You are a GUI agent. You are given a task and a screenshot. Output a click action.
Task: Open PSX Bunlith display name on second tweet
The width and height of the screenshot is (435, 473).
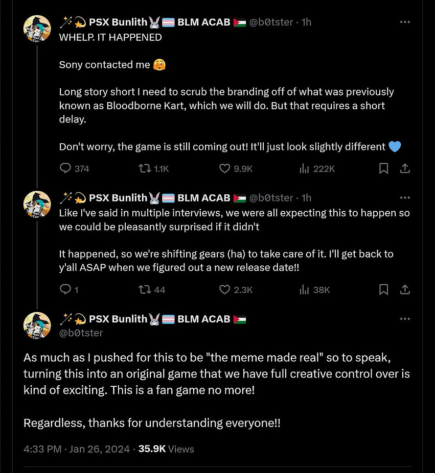(118, 198)
